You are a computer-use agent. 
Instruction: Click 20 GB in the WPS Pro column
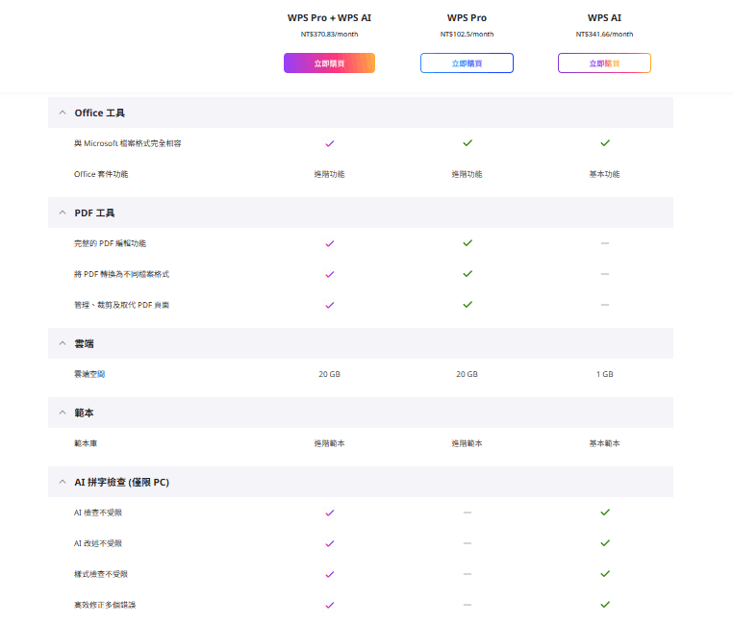click(x=467, y=374)
